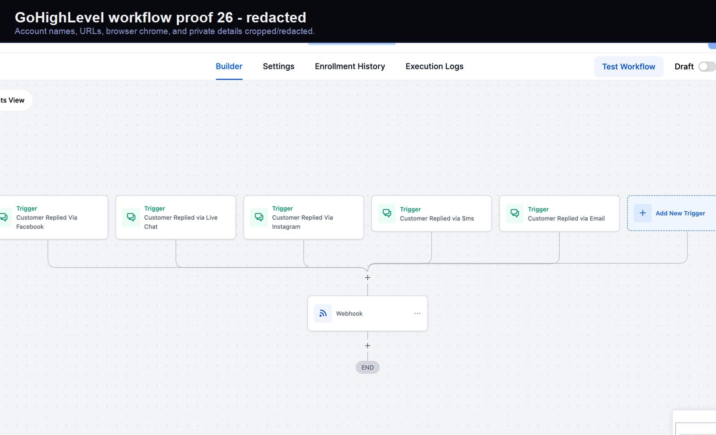Select the Customer Replied Via Facebook trigger
The height and width of the screenshot is (435, 716).
[54, 217]
